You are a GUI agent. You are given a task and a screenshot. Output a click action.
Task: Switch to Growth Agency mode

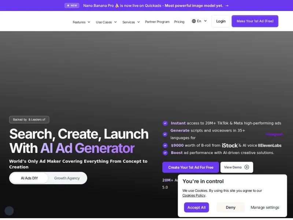pos(67,178)
